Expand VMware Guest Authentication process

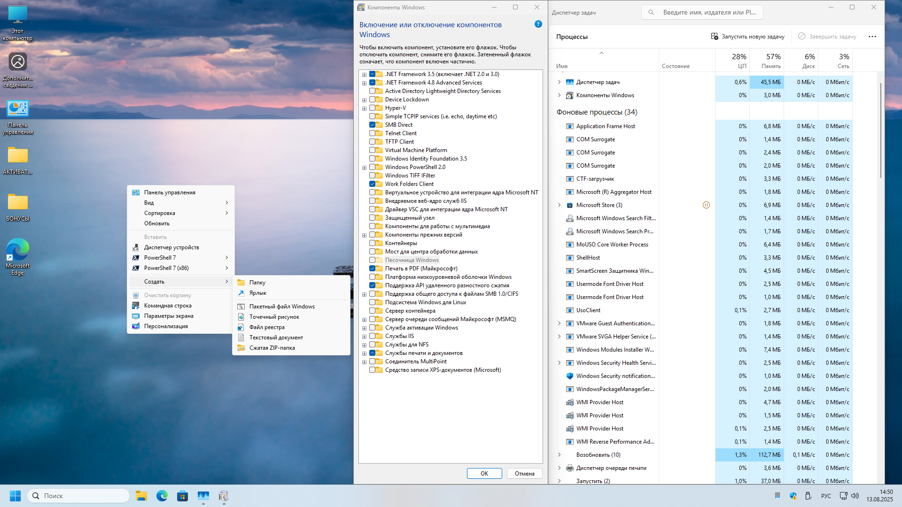559,323
